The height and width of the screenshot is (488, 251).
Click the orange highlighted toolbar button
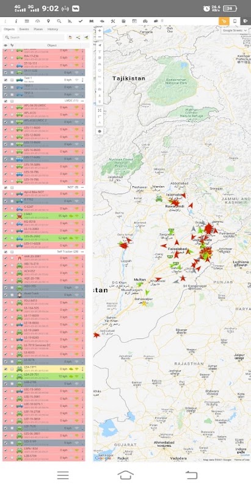(224, 21)
